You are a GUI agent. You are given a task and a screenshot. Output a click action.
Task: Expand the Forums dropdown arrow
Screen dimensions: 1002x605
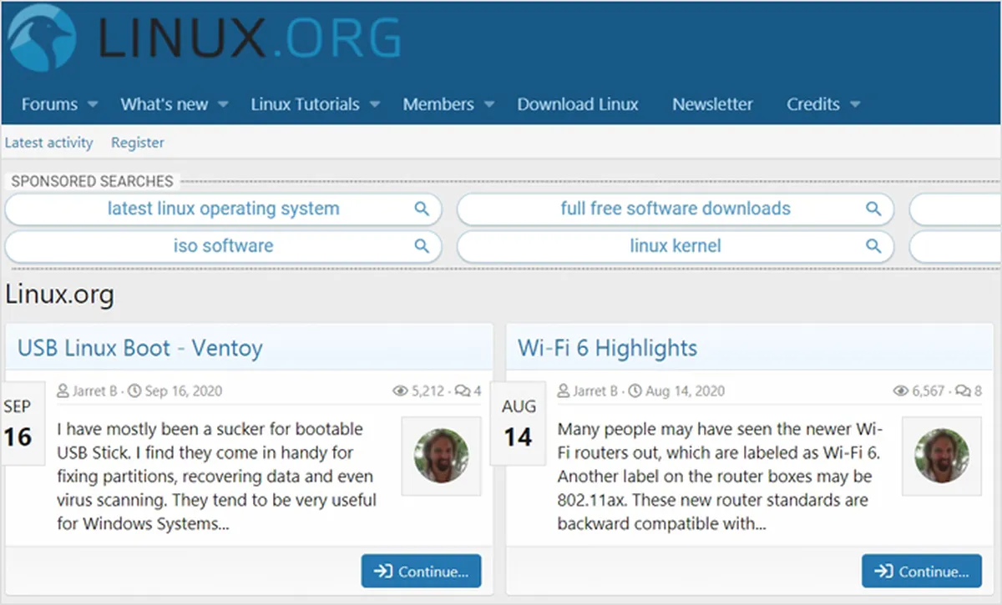pyautogui.click(x=93, y=105)
